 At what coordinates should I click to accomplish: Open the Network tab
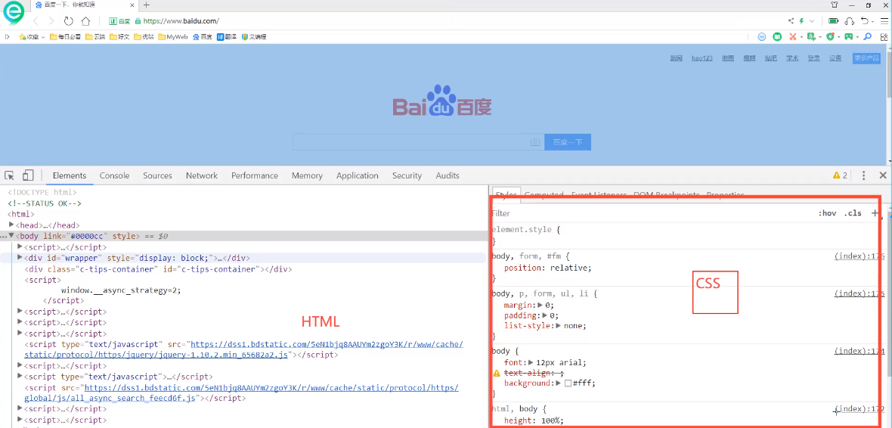tap(201, 175)
